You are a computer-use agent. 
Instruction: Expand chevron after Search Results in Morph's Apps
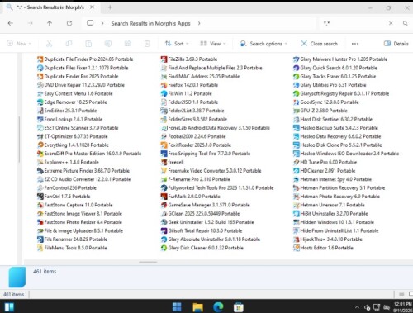[x=199, y=23]
